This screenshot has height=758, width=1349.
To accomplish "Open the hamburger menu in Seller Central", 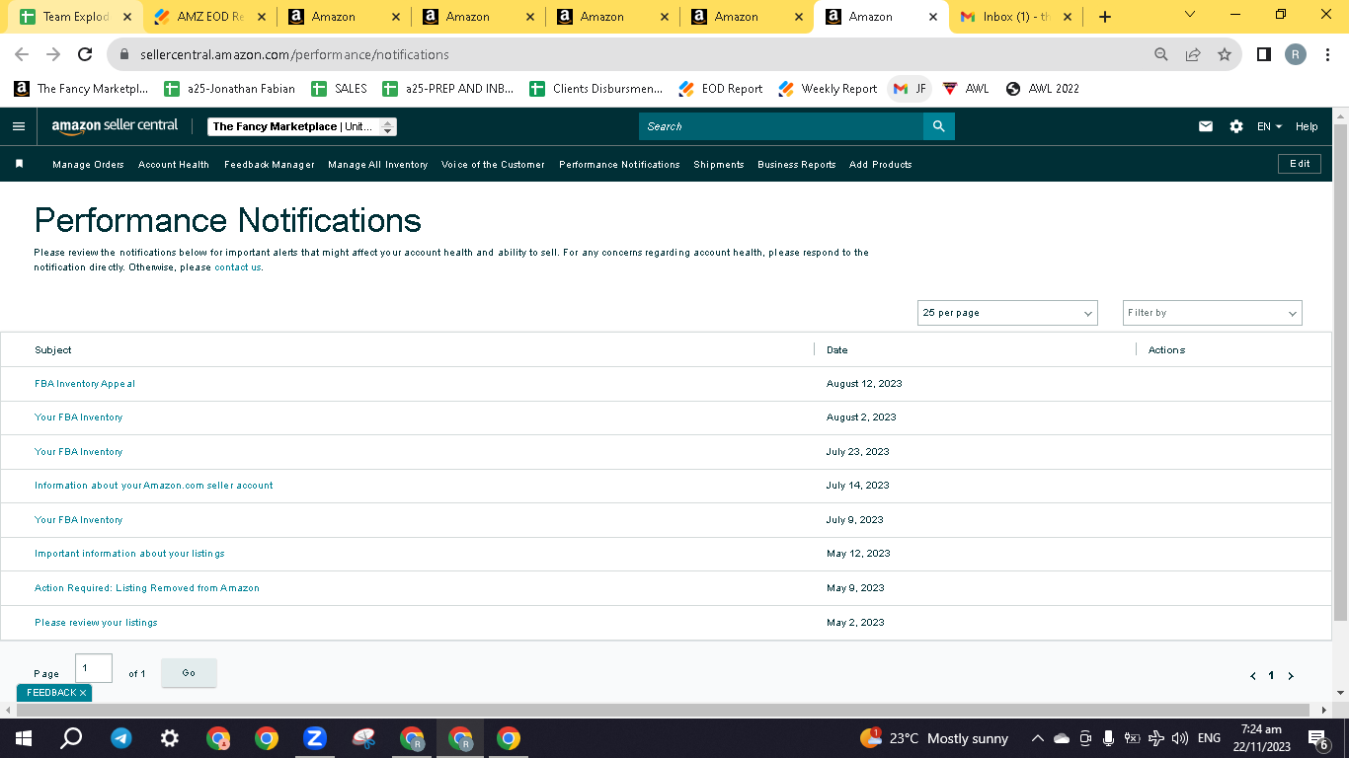I will point(19,126).
